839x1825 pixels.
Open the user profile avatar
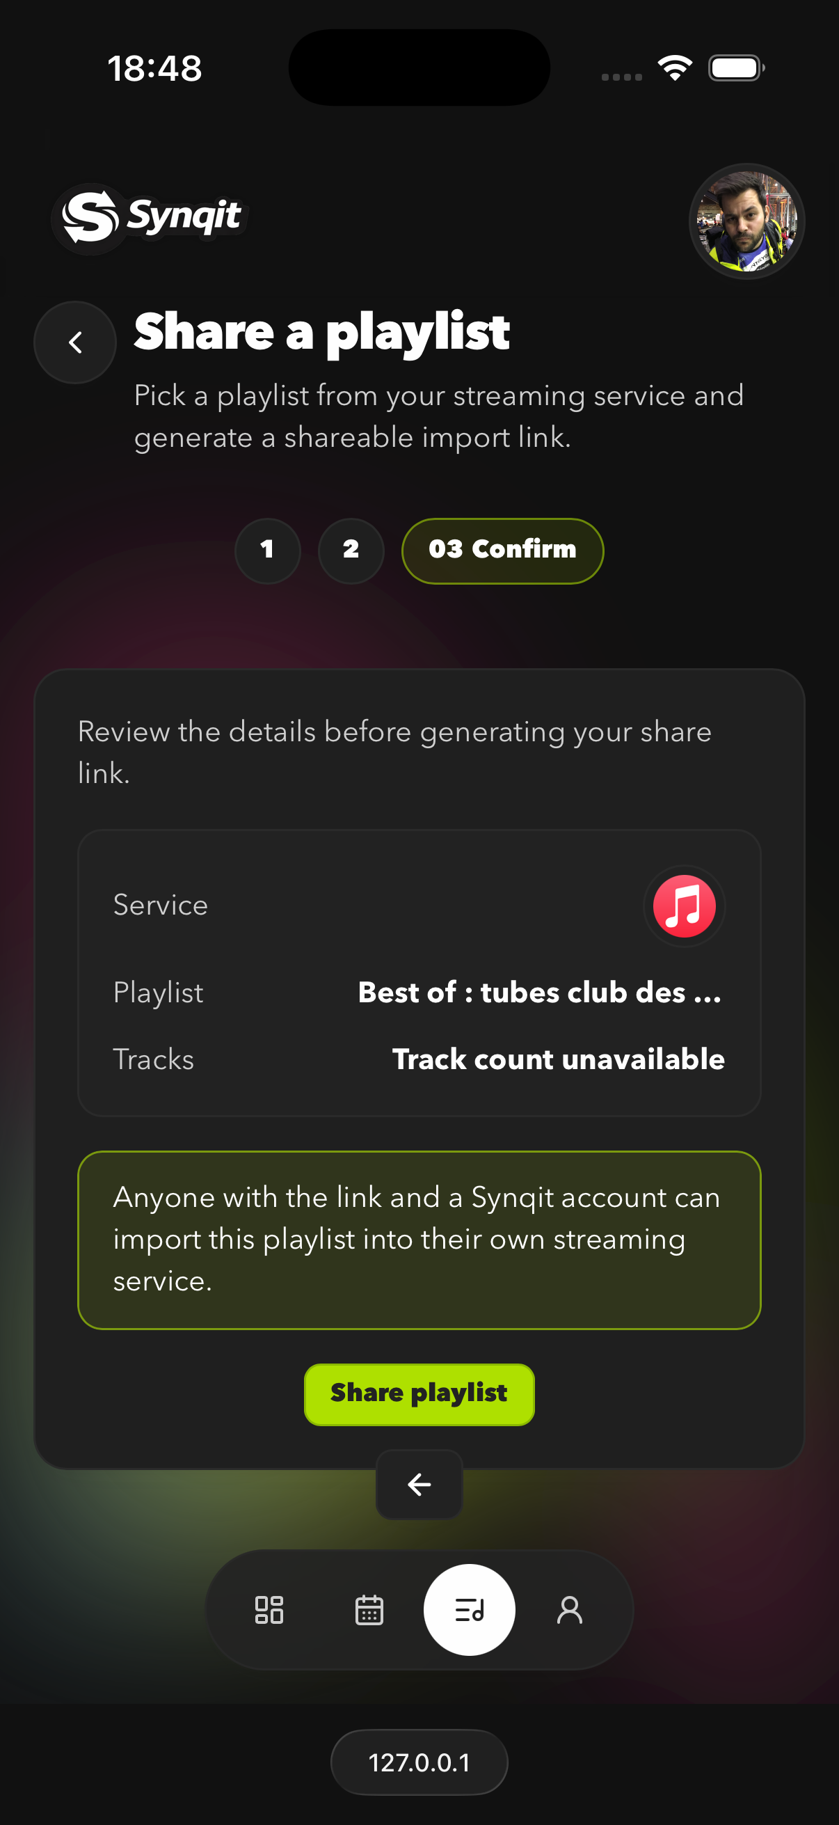tap(746, 221)
